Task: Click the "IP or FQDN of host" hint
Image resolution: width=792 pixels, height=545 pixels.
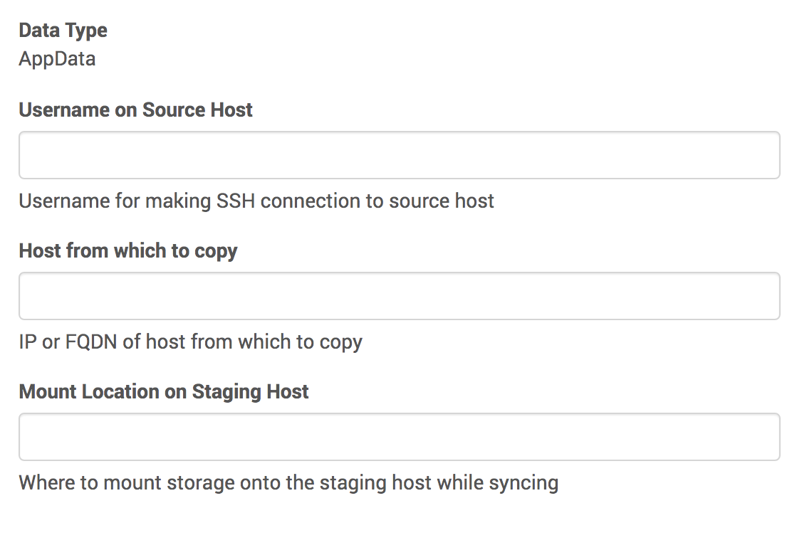Action: 190,342
